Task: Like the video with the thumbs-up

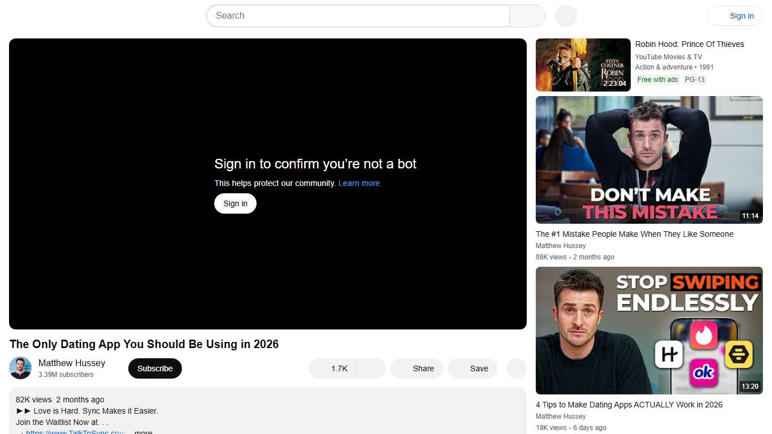Action: point(332,368)
